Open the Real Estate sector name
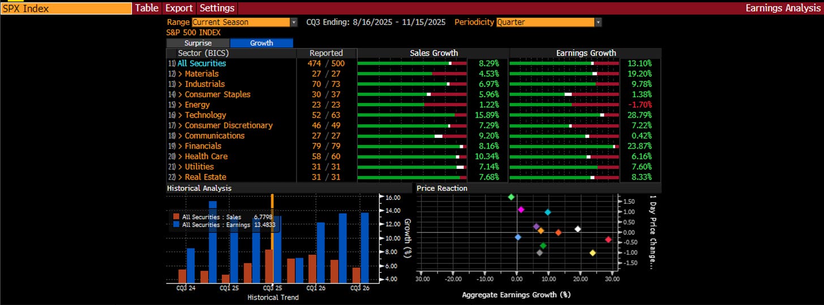 [205, 177]
